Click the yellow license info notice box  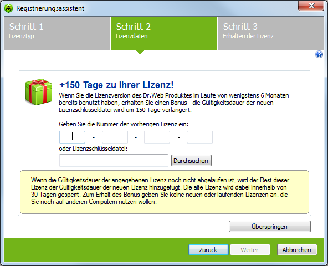pyautogui.click(x=165, y=192)
